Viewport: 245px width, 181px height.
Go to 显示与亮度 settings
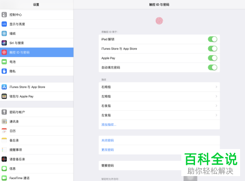click(37, 24)
